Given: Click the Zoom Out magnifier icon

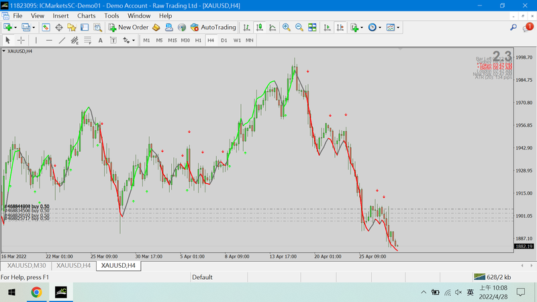Looking at the screenshot, I should tap(300, 28).
